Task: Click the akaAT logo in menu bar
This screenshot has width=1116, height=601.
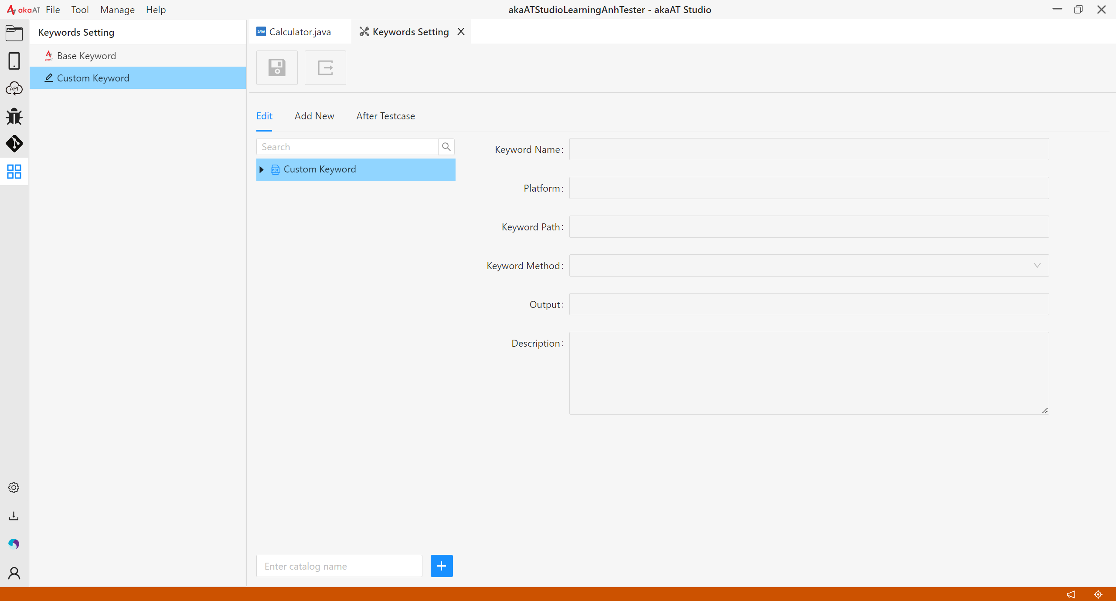Action: click(x=24, y=10)
